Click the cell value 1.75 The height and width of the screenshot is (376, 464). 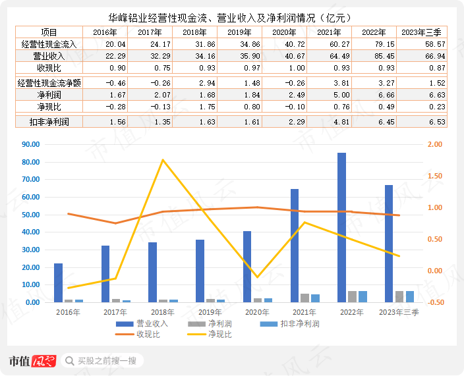tap(208, 107)
